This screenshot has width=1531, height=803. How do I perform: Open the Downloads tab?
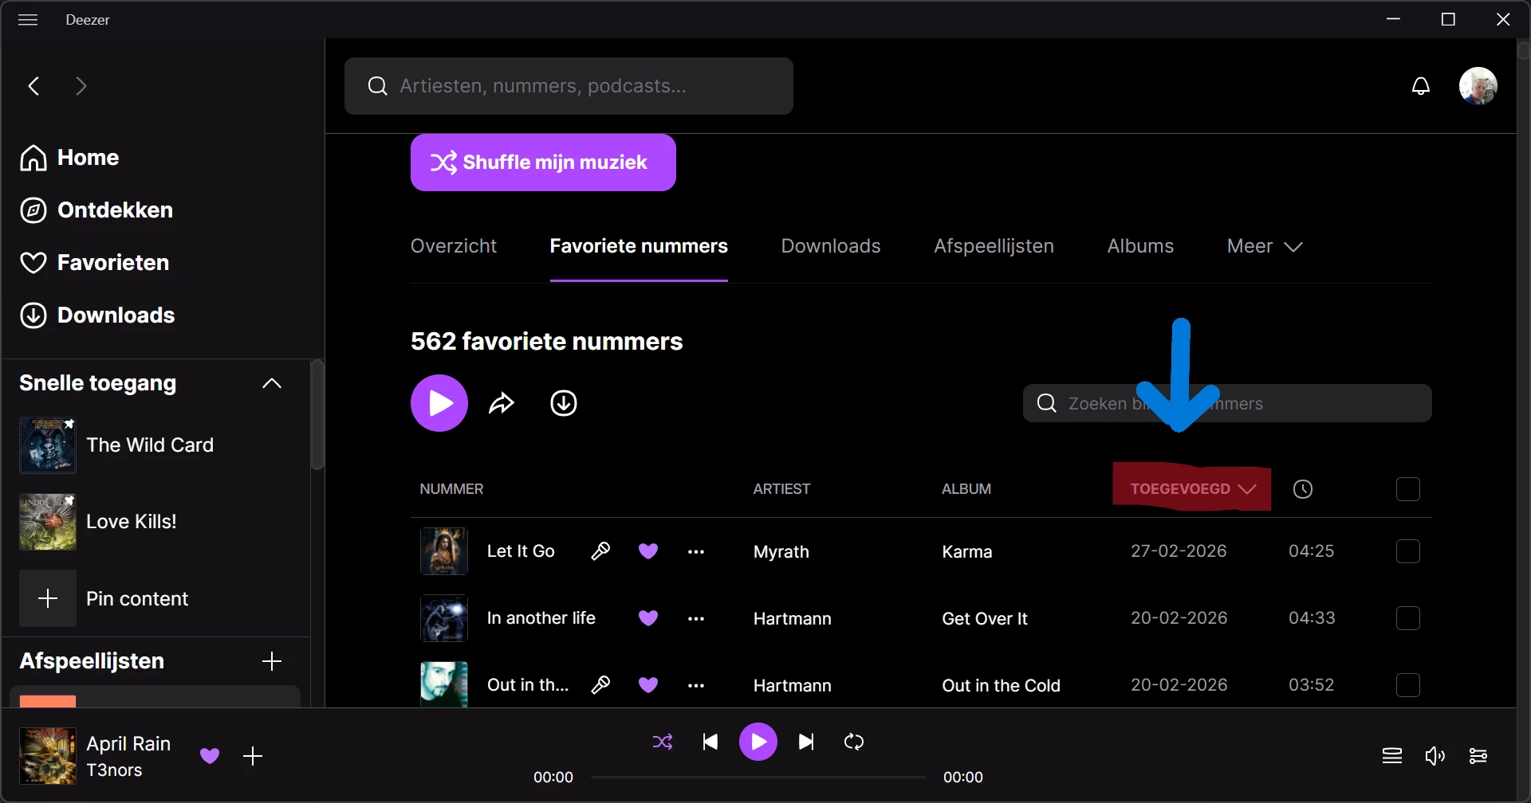pos(831,246)
